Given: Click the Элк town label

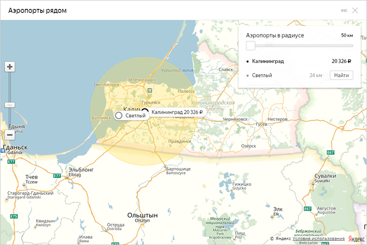Looking at the screenshot, I should coord(278,209).
